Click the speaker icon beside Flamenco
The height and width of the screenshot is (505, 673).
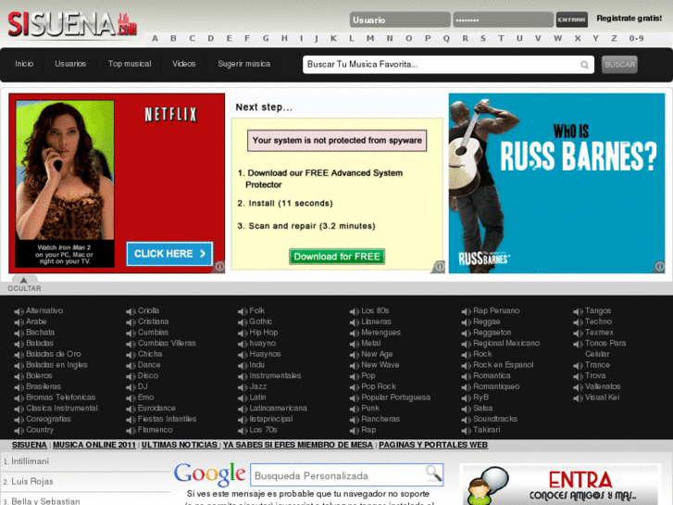131,430
